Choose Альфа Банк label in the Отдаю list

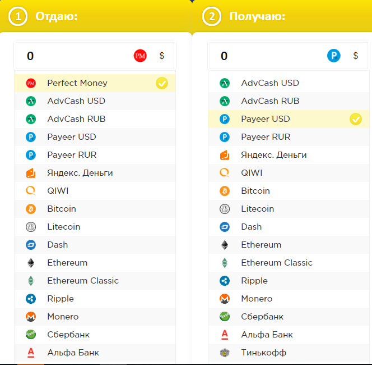coord(73,353)
